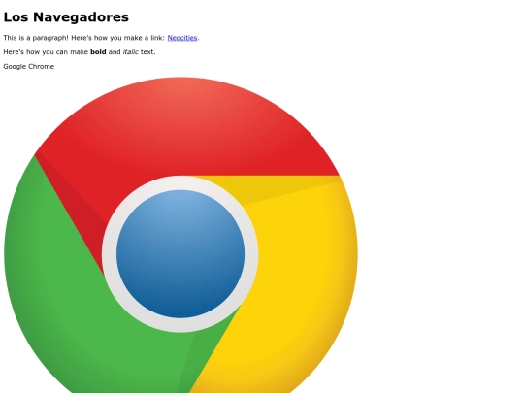The image size is (524, 393).
Task: Click the word "Google" in the caption
Action: [15, 67]
